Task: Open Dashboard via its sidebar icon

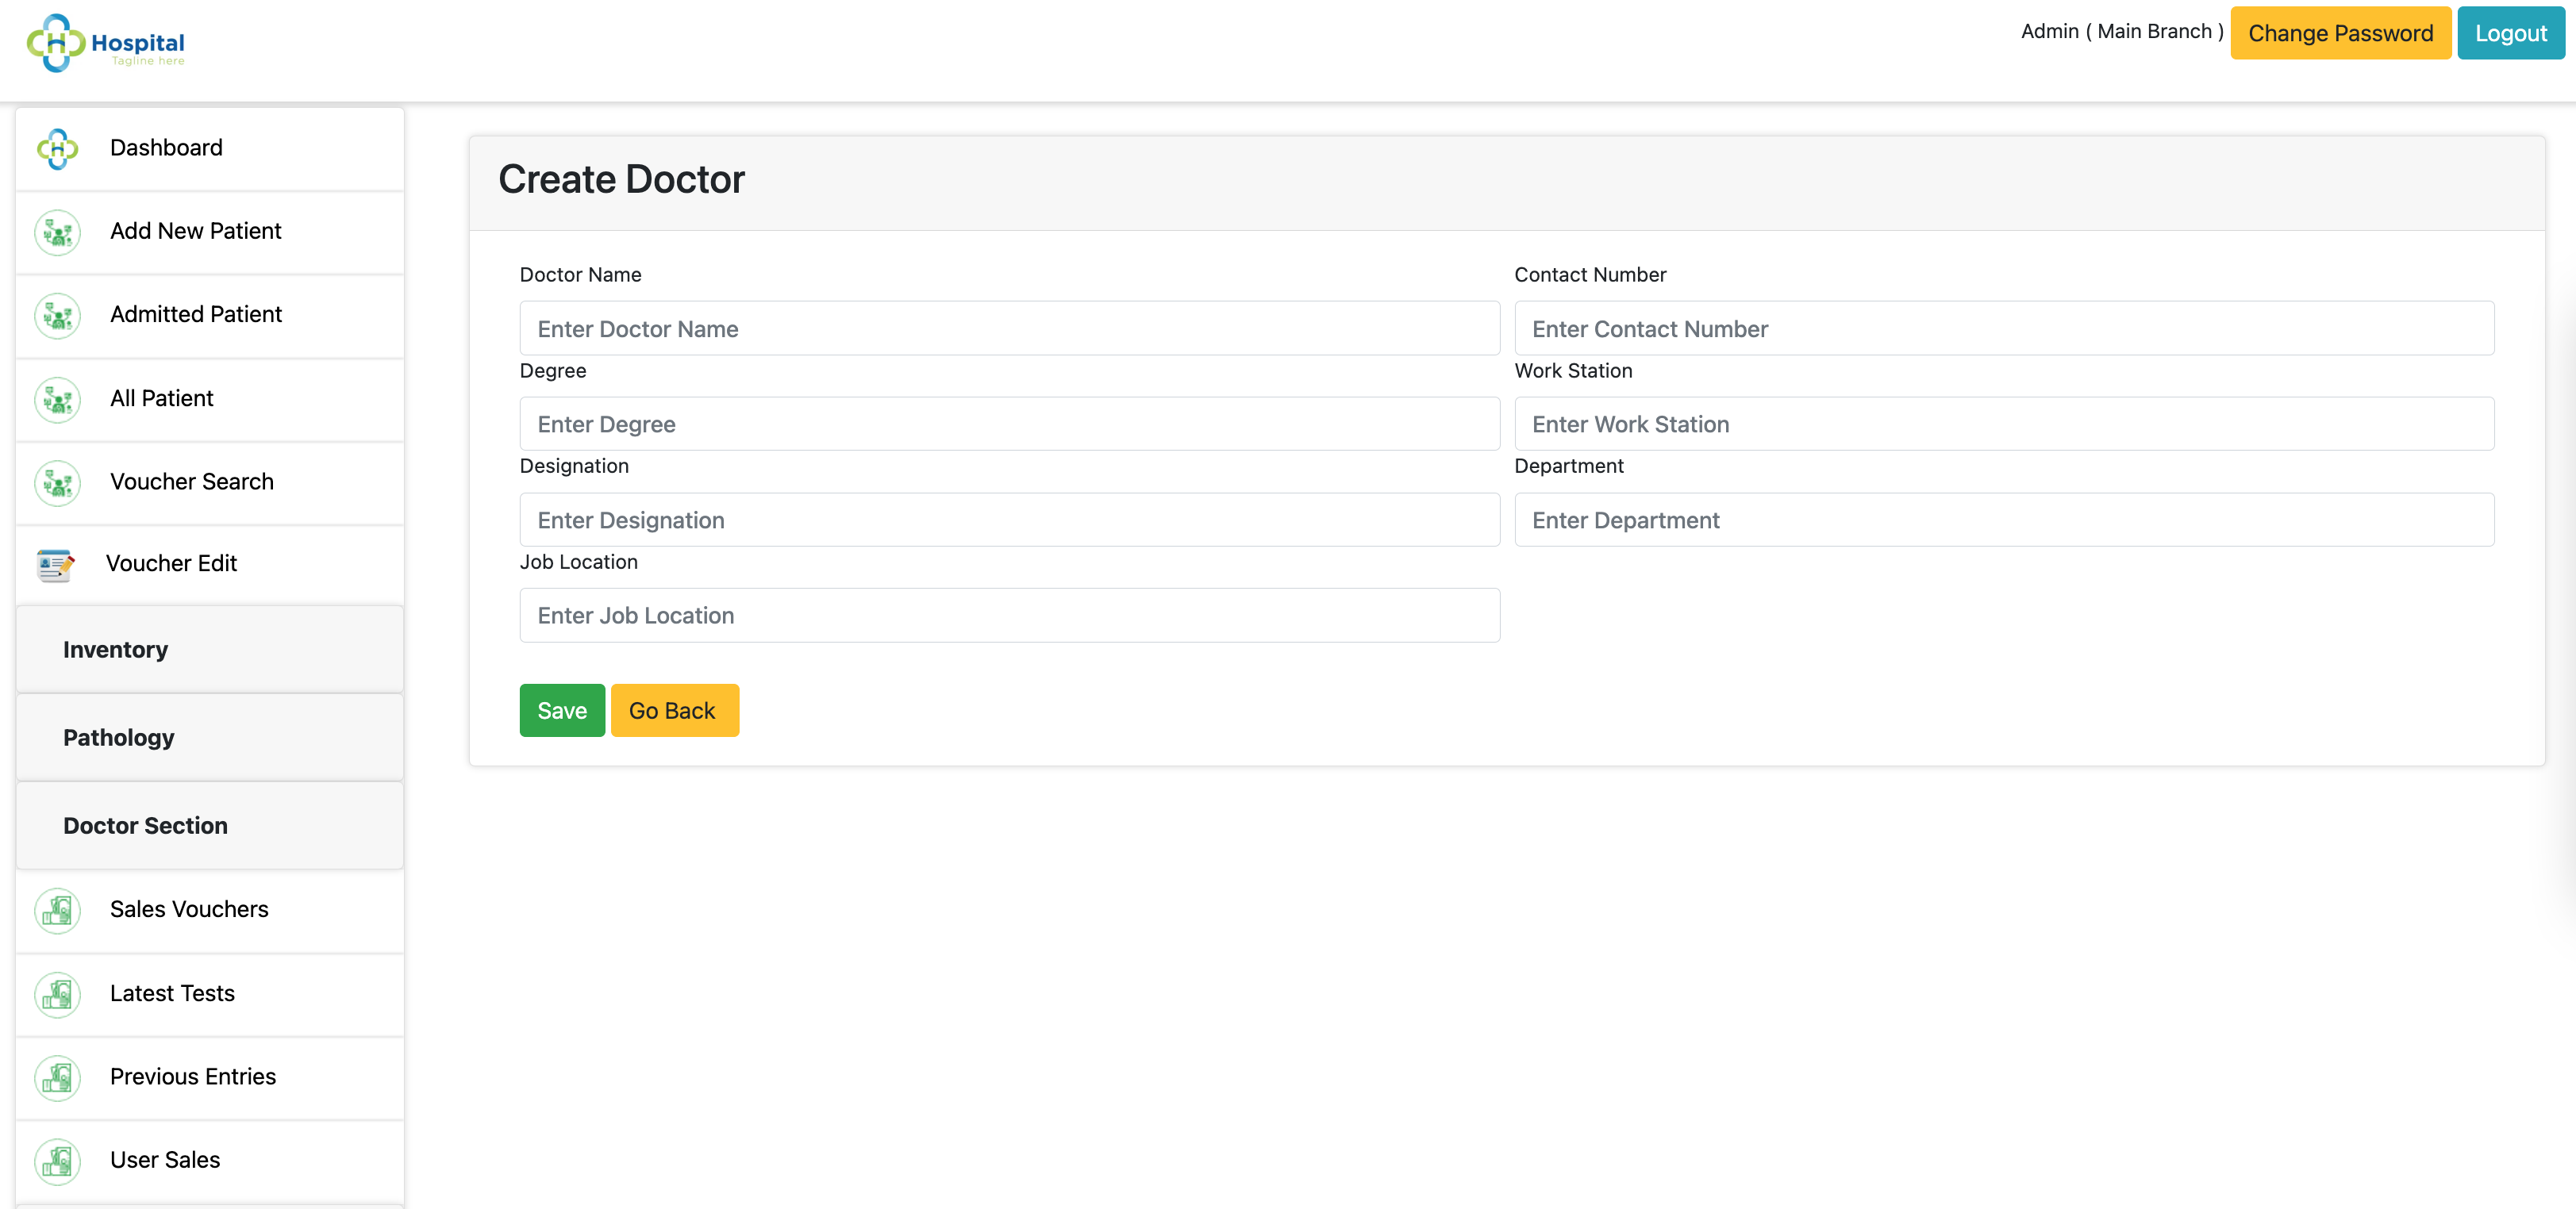Action: point(57,149)
